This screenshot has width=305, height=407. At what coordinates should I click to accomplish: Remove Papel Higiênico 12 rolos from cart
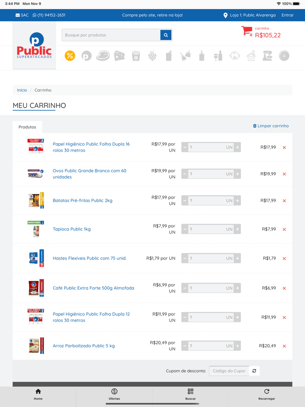click(284, 317)
